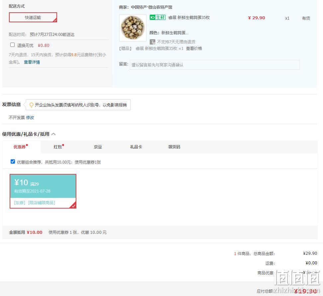Click the item price ¥ 29.90
The width and height of the screenshot is (323, 296).
pos(257,18)
